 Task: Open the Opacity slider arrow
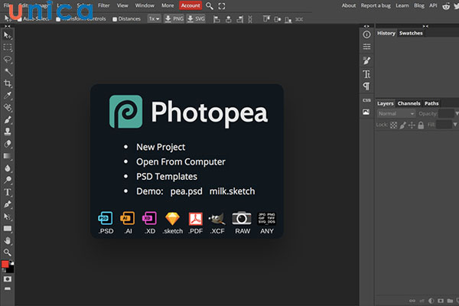(457, 113)
